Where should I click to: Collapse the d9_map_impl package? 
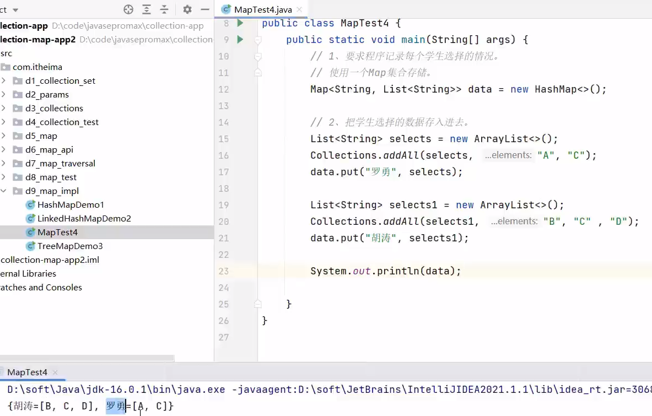3,191
